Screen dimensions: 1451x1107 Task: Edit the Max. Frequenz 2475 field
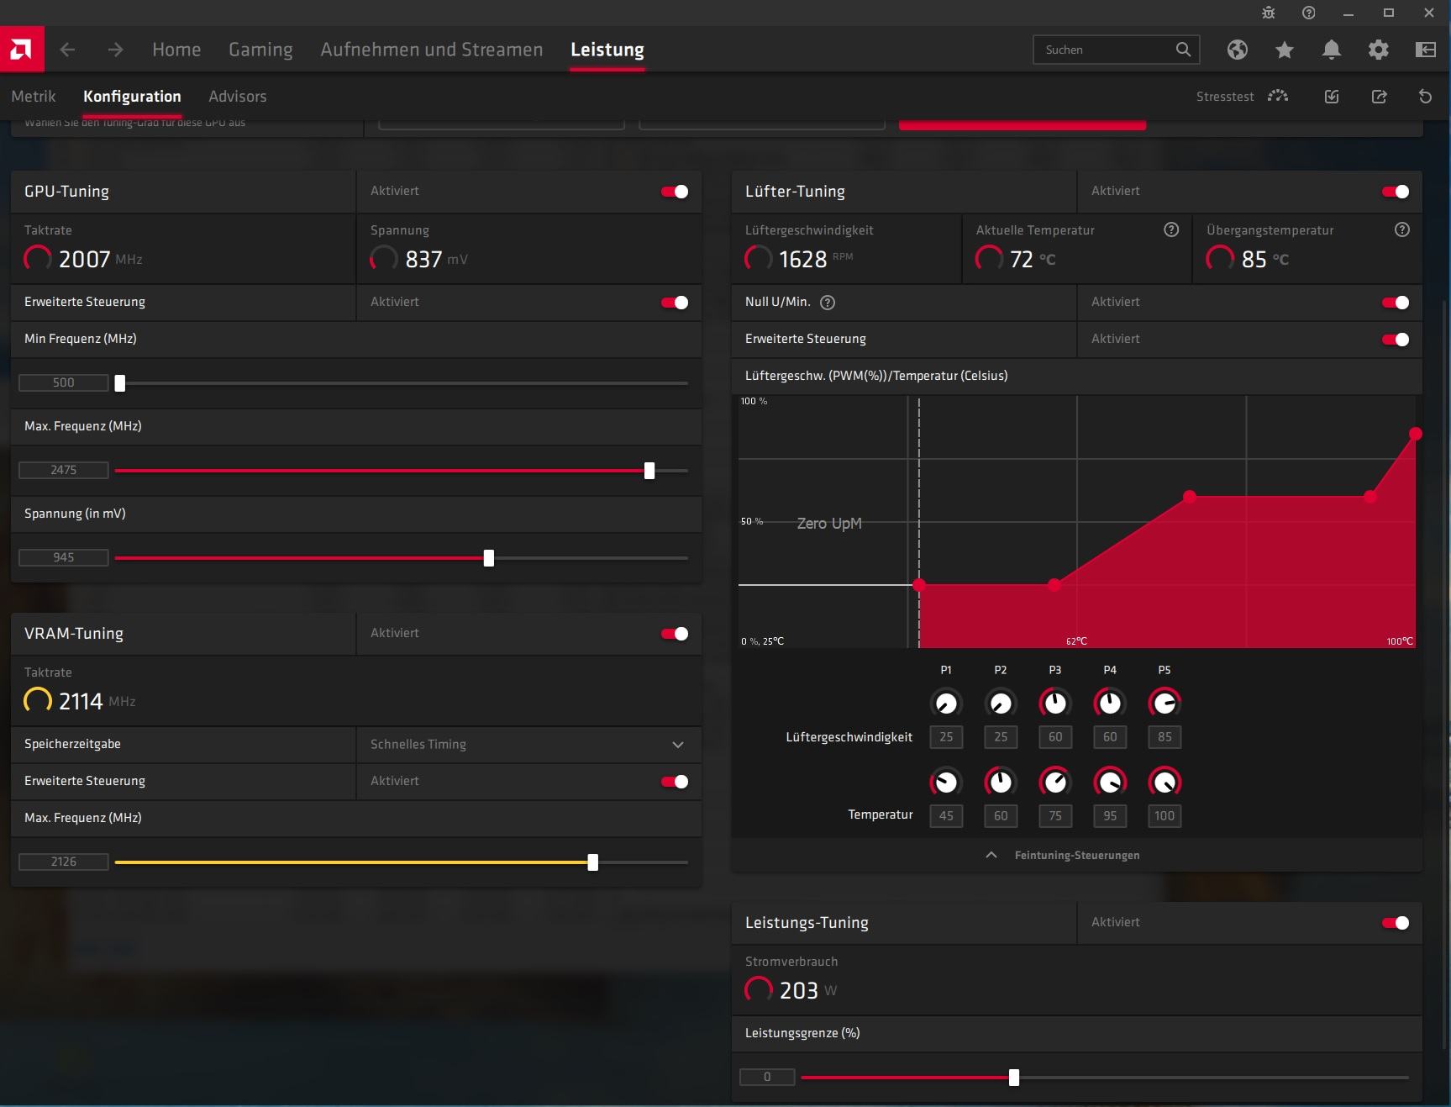tap(64, 470)
